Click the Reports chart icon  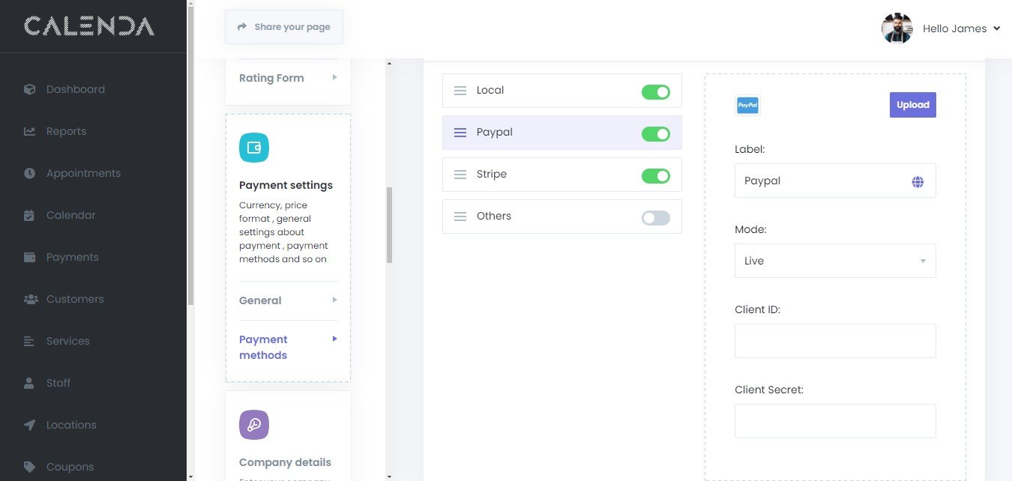tap(30, 131)
